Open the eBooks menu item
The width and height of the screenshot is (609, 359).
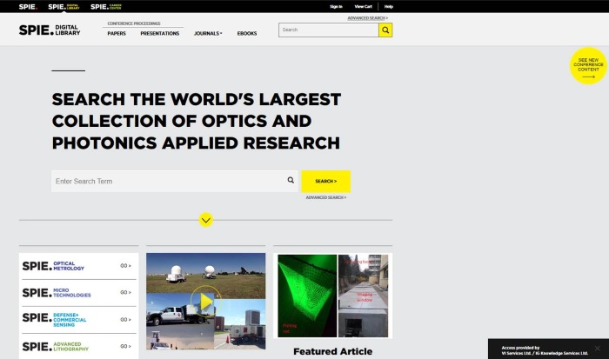point(247,33)
